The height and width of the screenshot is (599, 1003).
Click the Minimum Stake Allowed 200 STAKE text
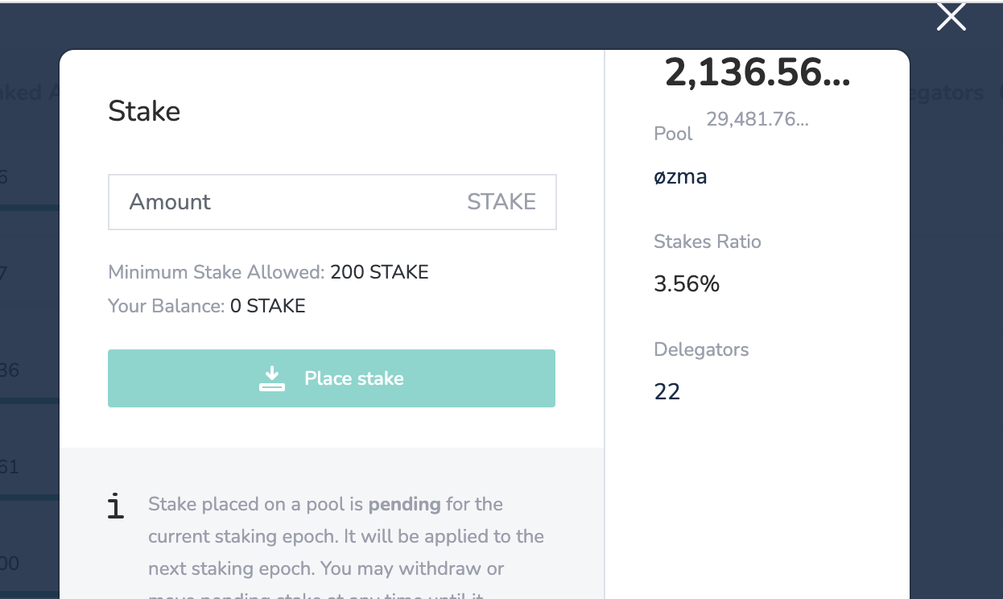click(268, 272)
